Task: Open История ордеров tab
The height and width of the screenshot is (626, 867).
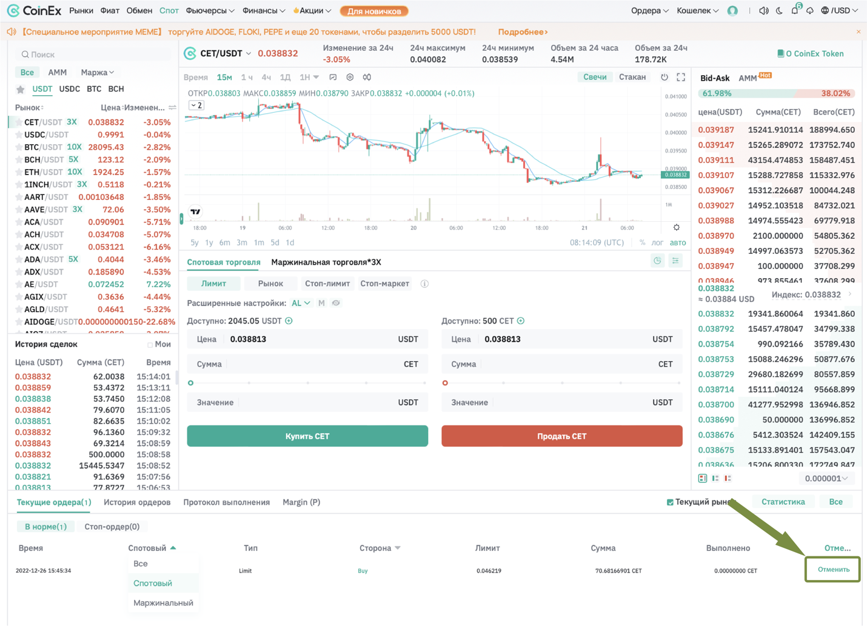Action: (137, 502)
